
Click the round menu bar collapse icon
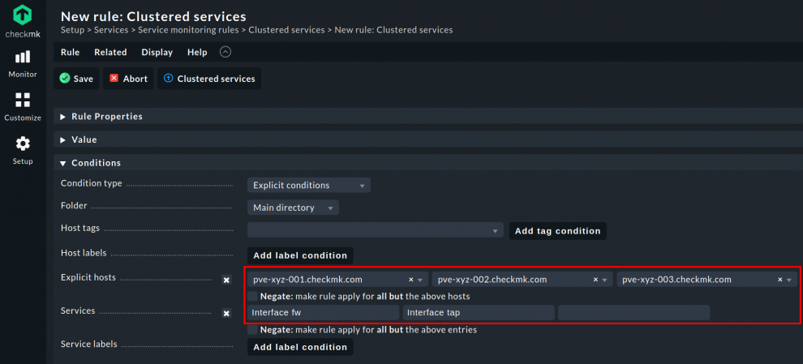[x=225, y=52]
